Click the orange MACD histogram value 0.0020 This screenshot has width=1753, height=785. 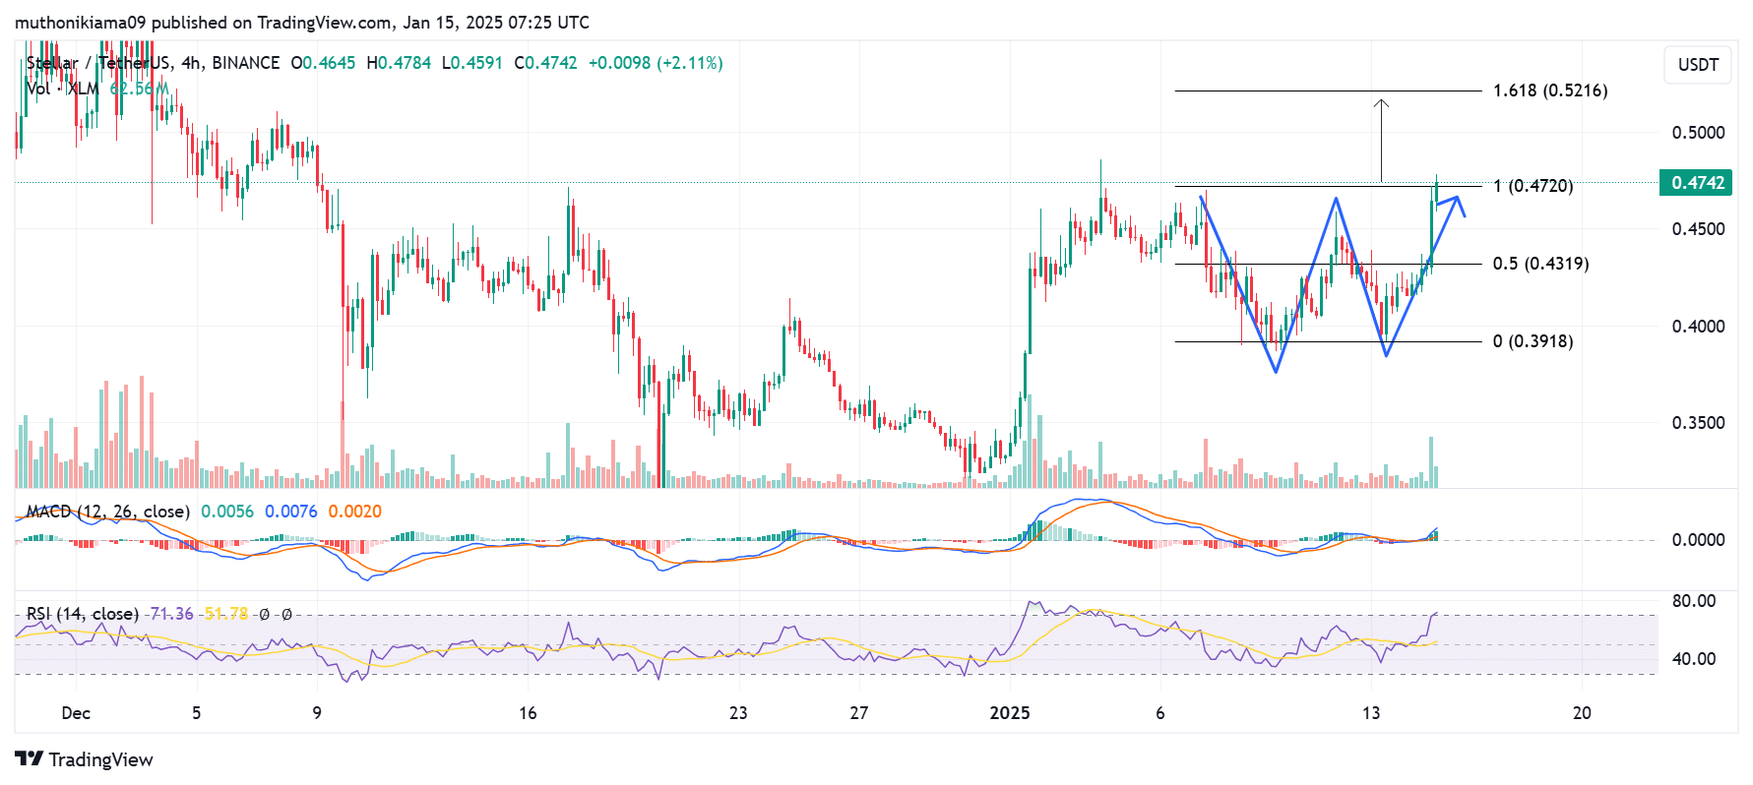354,512
